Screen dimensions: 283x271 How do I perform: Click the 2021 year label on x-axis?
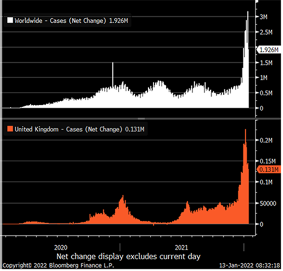pyautogui.click(x=182, y=248)
